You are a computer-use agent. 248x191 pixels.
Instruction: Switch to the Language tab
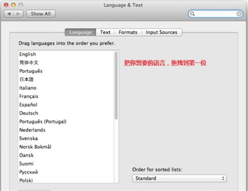pos(80,32)
